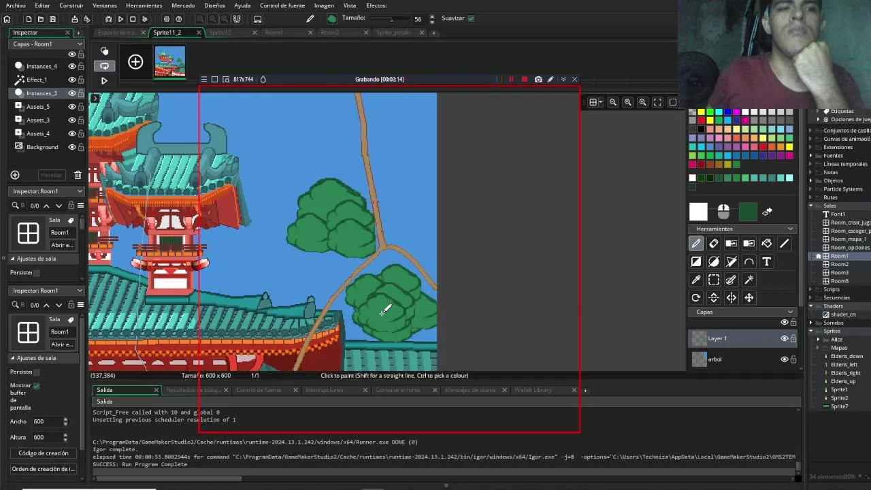Viewport: 871px width, 490px height.
Task: Stop the recording with red square
Action: [524, 80]
